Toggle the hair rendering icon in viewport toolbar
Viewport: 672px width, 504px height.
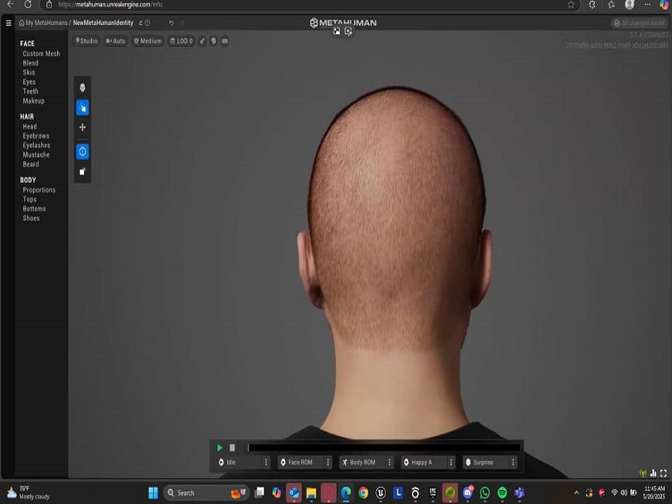coord(202,41)
